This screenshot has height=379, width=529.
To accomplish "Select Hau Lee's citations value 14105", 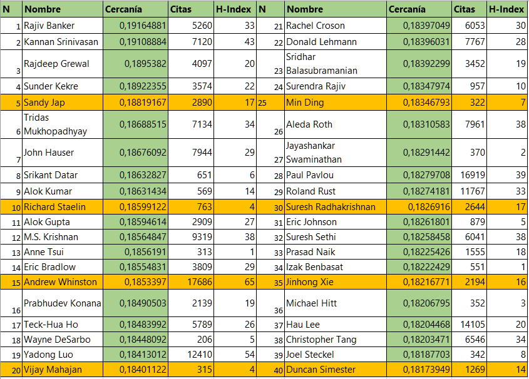I will 470,325.
